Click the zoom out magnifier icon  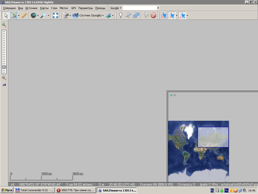tap(4, 78)
